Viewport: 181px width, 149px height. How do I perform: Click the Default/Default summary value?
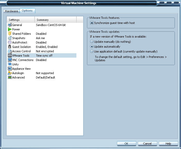point(45,77)
